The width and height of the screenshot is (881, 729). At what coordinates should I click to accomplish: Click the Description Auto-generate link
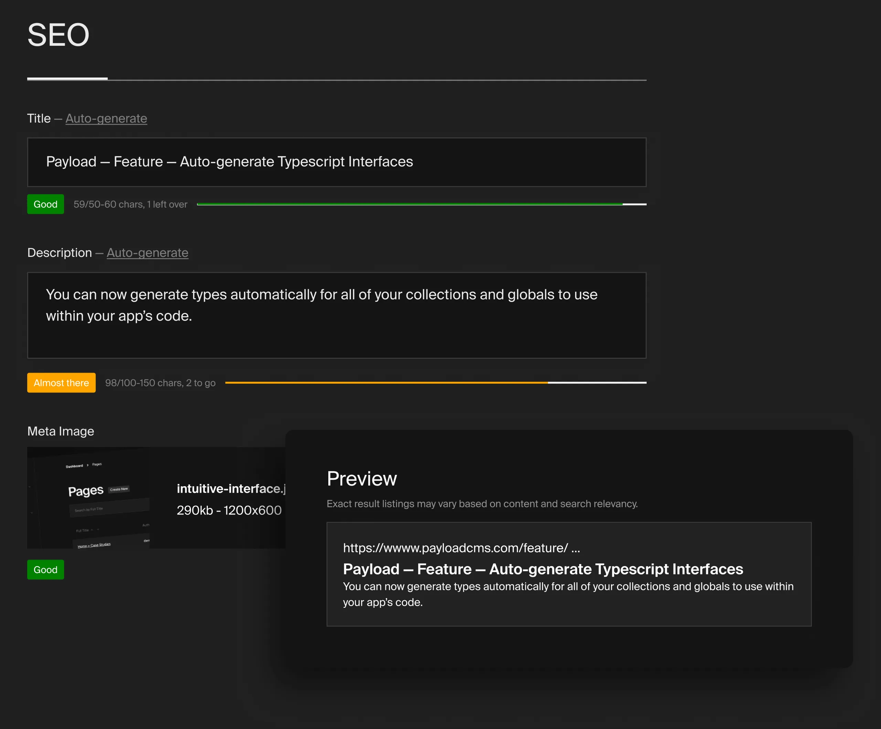pyautogui.click(x=147, y=253)
